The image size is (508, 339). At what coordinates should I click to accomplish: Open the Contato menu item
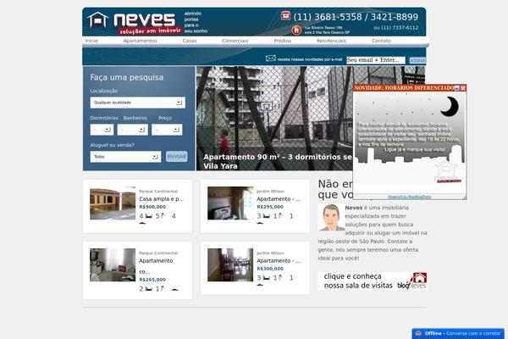tap(381, 41)
